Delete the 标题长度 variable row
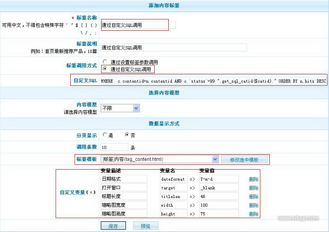 [254, 196]
